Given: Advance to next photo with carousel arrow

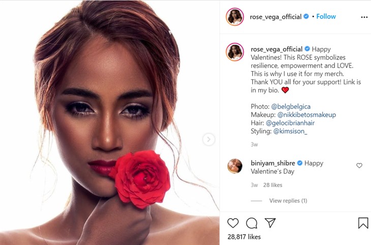Looking at the screenshot, I should pyautogui.click(x=208, y=139).
